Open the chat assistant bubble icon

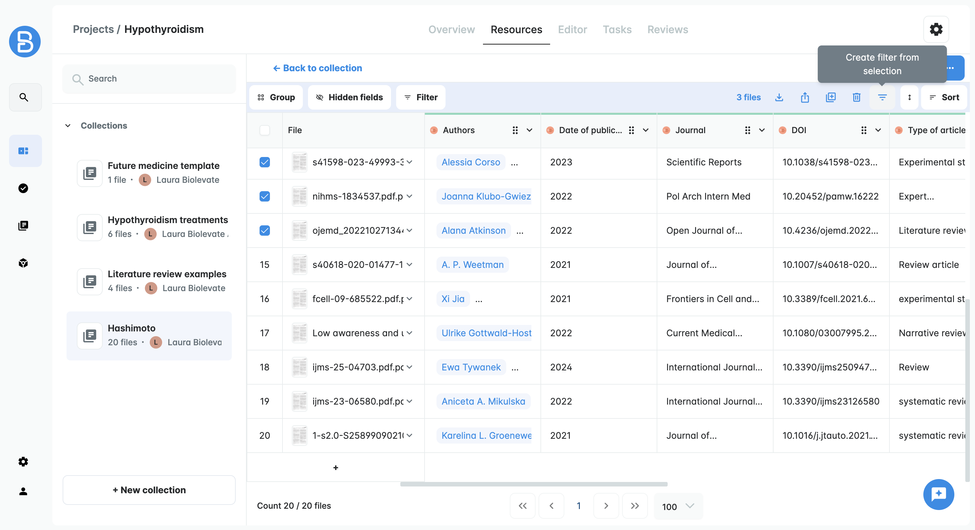938,494
